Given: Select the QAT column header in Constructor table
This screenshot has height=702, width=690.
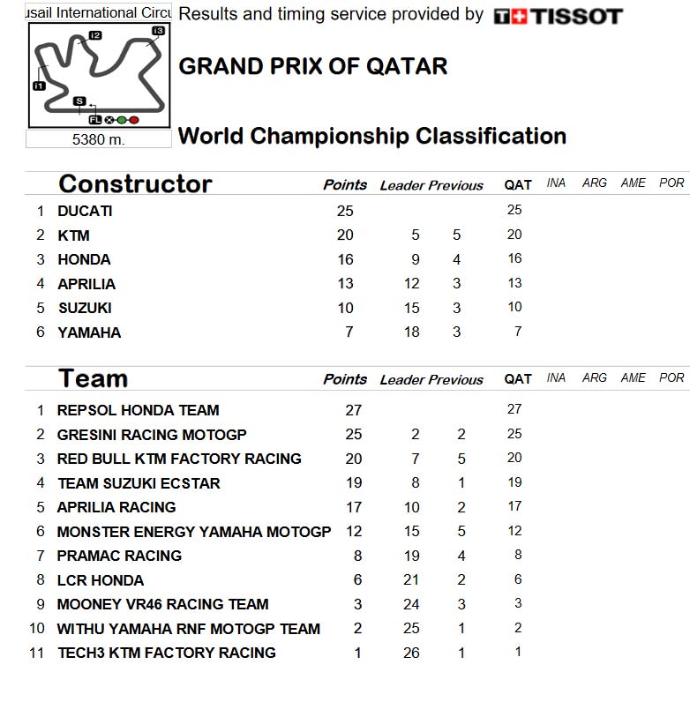Looking at the screenshot, I should point(517,185).
